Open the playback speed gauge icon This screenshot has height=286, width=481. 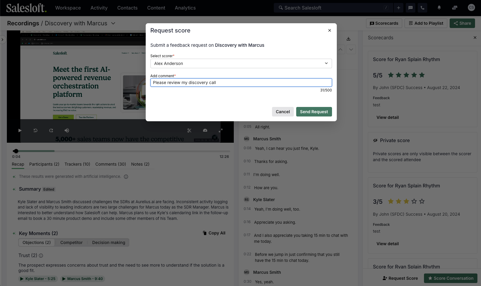205,130
